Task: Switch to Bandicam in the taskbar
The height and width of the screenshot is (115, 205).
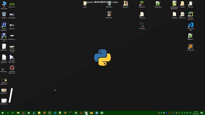Action: pos(23,113)
